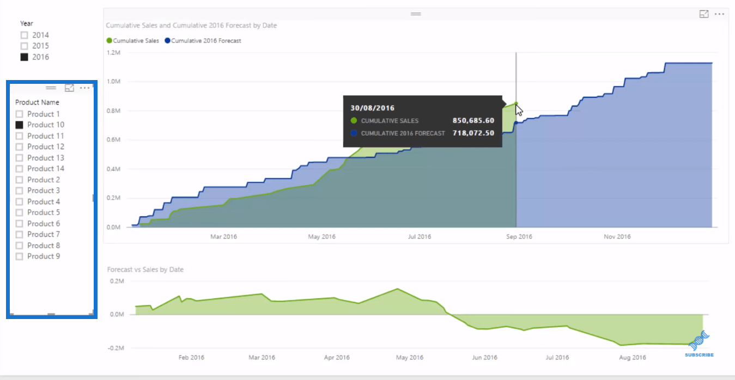Select the Product 13 checkbox
Viewport: 735px width, 380px height.
tap(19, 158)
